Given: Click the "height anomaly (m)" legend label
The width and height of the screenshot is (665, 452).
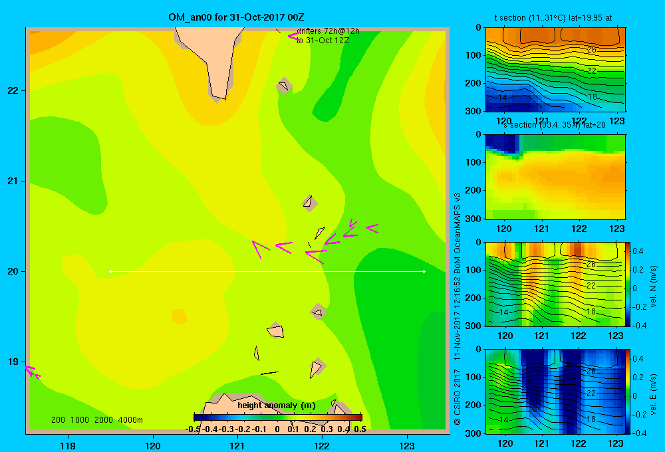Looking at the screenshot, I should [x=277, y=405].
